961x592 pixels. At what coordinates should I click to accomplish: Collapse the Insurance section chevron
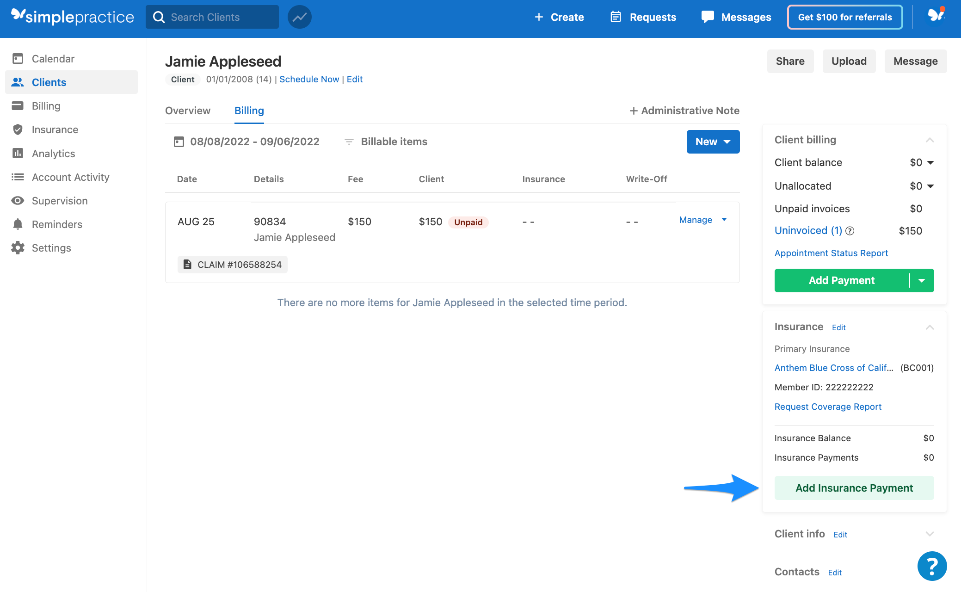930,327
